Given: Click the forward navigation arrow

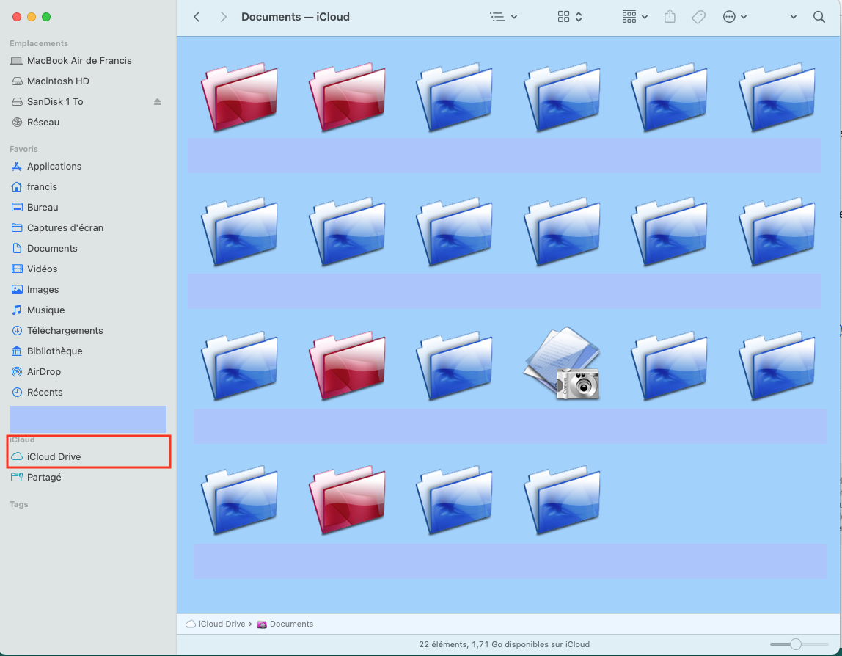Looking at the screenshot, I should click(x=223, y=17).
